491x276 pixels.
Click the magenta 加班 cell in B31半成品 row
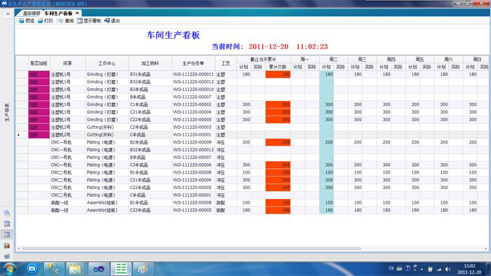click(39, 74)
